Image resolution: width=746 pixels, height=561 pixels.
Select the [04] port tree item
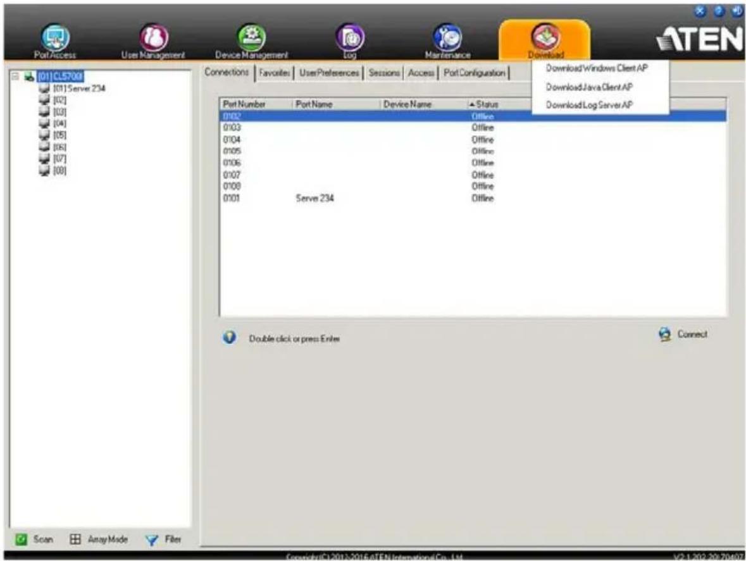tap(59, 123)
